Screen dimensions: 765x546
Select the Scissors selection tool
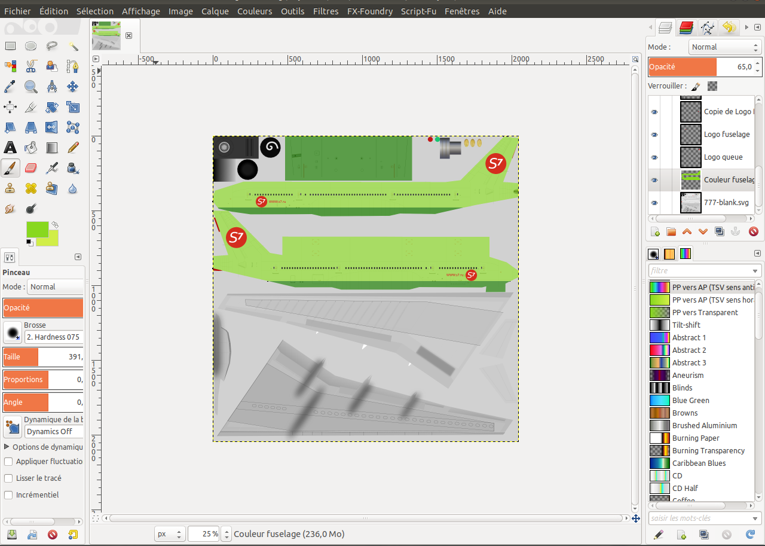click(x=31, y=66)
